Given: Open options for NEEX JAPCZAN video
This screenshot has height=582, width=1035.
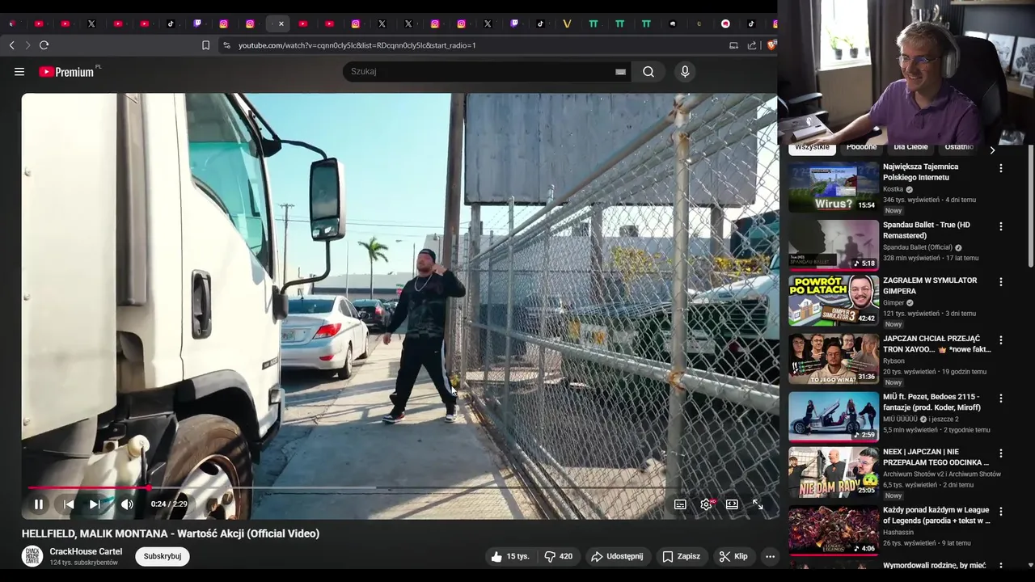Looking at the screenshot, I should 1000,453.
